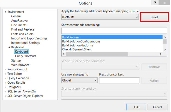
Task: Select Build.SolutionConfigurations command
Action: pyautogui.click(x=112, y=41)
